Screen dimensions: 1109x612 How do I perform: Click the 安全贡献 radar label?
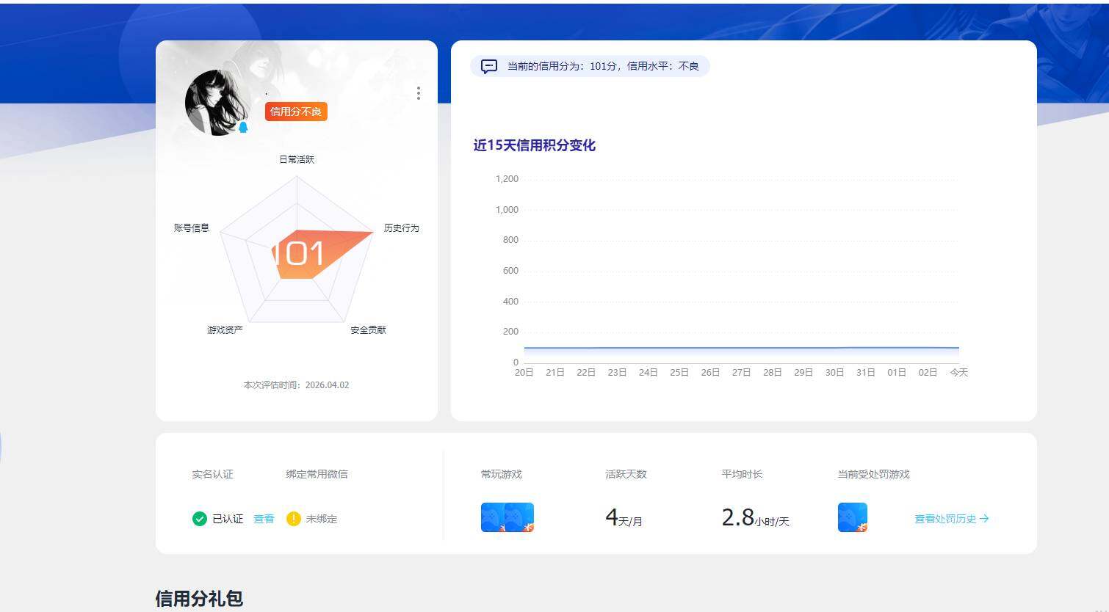tap(368, 330)
